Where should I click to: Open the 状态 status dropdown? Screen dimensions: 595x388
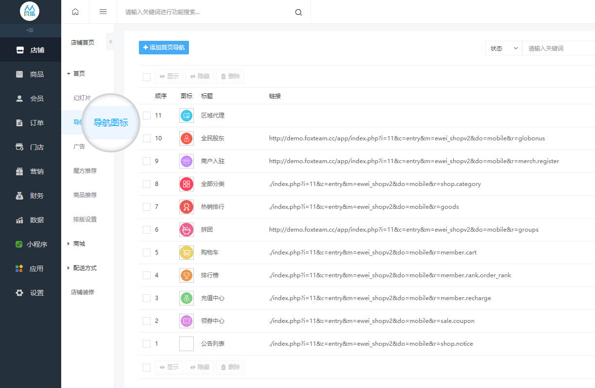pos(503,49)
